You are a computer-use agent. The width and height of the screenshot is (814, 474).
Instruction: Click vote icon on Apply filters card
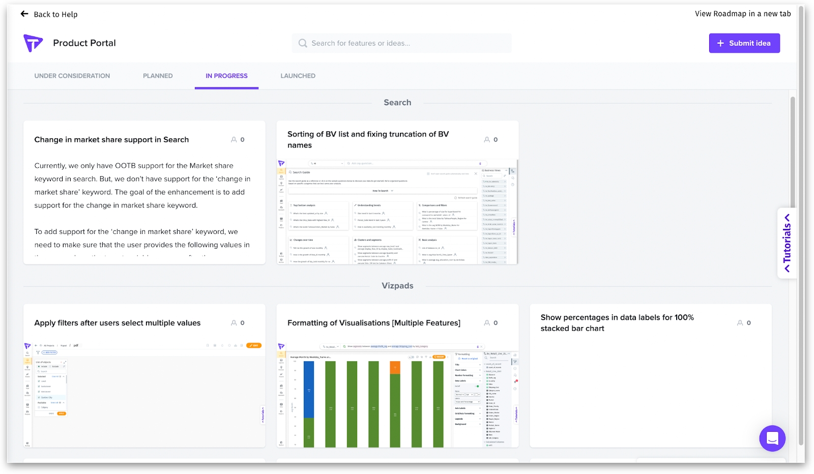point(234,323)
